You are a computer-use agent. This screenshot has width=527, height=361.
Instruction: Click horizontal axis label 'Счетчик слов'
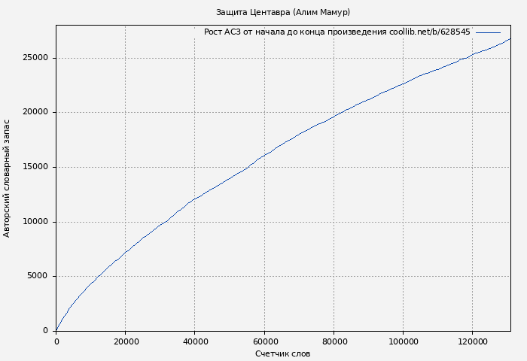click(282, 353)
